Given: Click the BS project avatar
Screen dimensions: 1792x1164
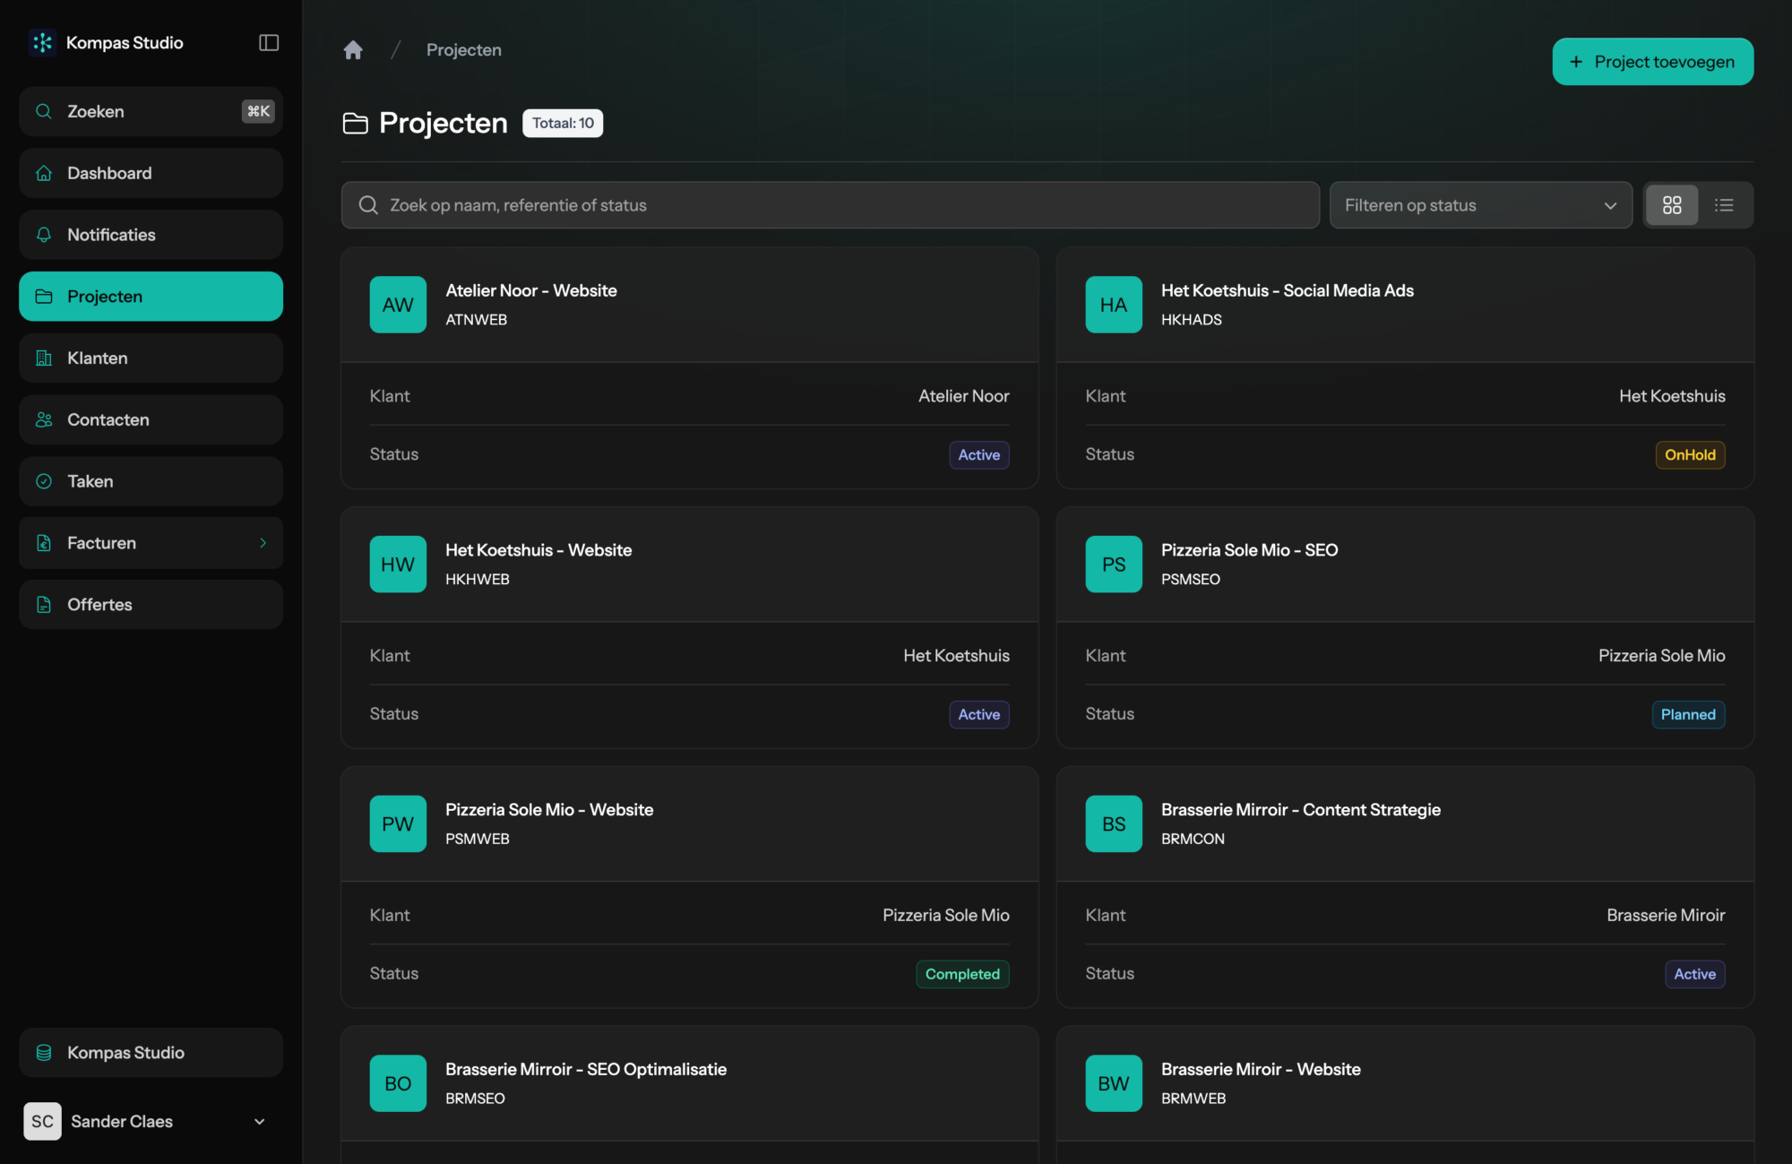Looking at the screenshot, I should point(1114,823).
